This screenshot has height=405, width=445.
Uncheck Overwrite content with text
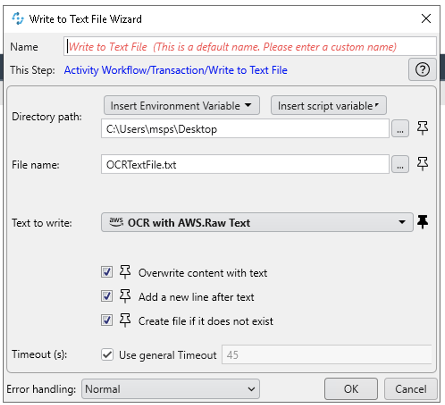(107, 272)
